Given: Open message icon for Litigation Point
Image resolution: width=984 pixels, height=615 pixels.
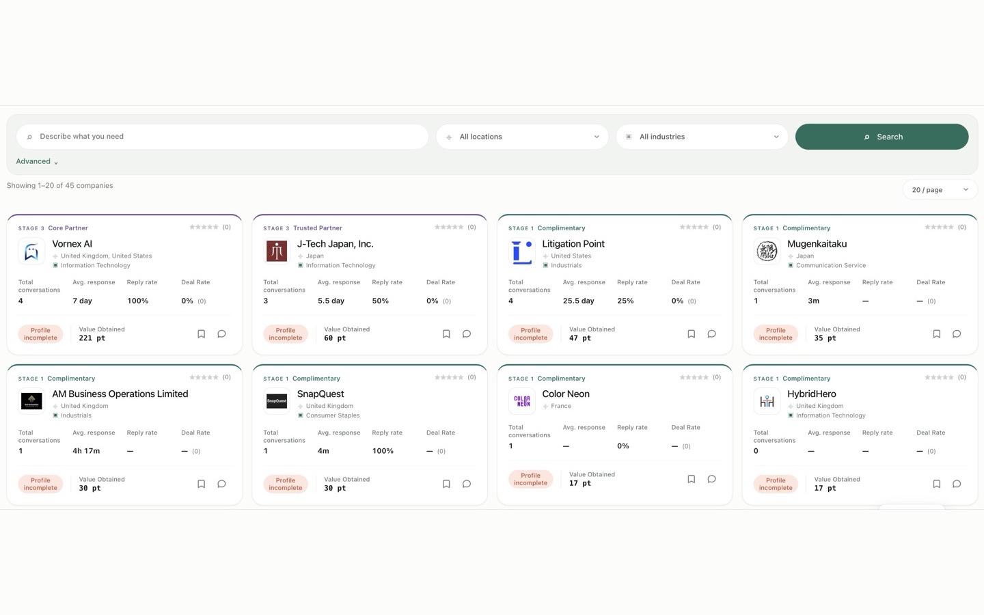Looking at the screenshot, I should tap(711, 334).
